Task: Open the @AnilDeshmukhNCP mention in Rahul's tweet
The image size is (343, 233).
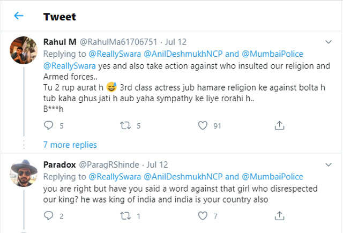Action: (x=178, y=54)
